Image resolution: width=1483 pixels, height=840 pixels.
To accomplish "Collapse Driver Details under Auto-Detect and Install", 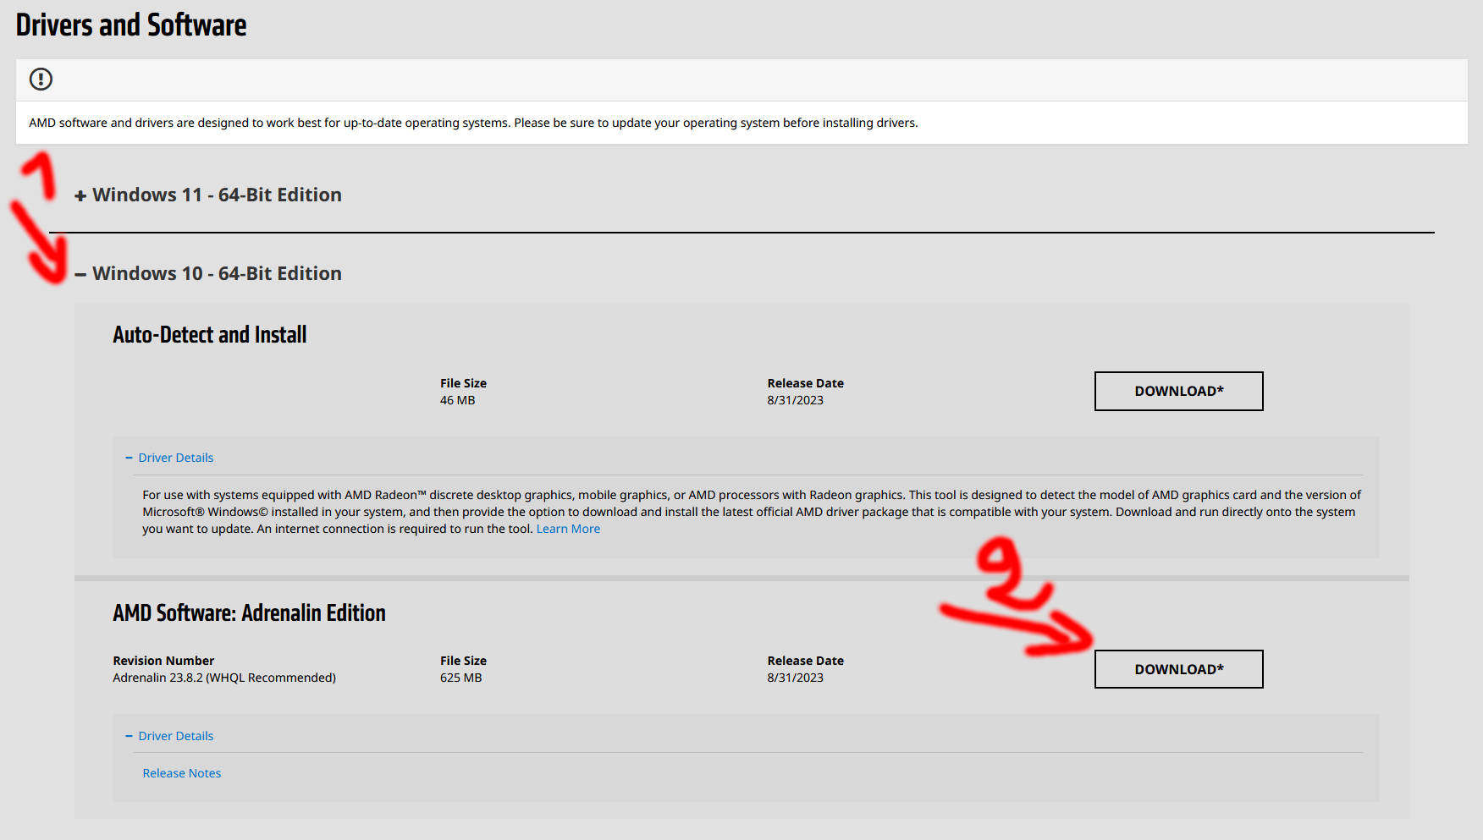I will [x=175, y=457].
